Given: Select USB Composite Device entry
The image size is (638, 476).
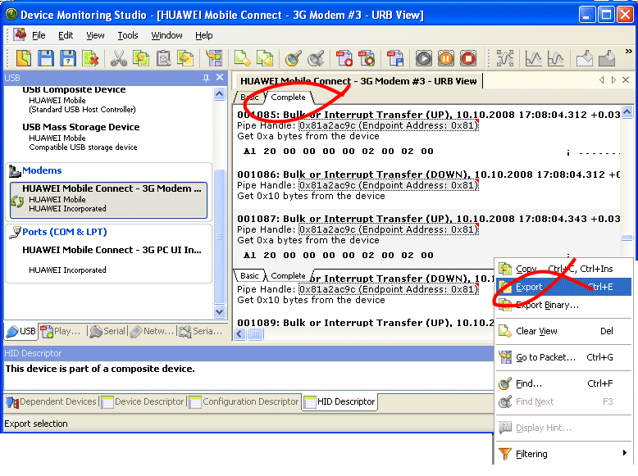Looking at the screenshot, I should [74, 89].
